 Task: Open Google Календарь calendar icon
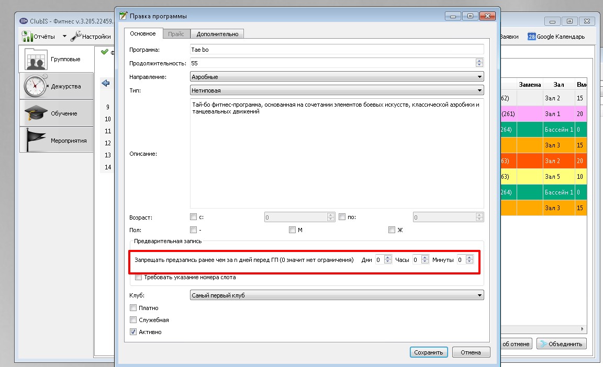tap(531, 37)
